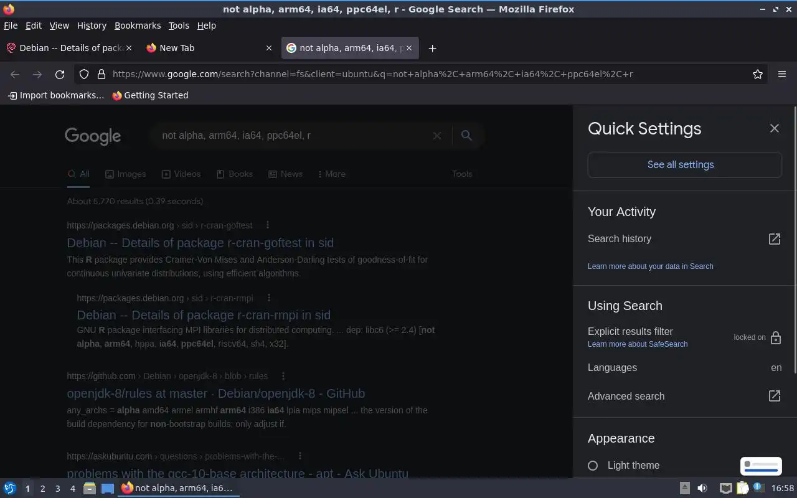Clear the search query with X icon
The width and height of the screenshot is (797, 498).
pyautogui.click(x=437, y=135)
